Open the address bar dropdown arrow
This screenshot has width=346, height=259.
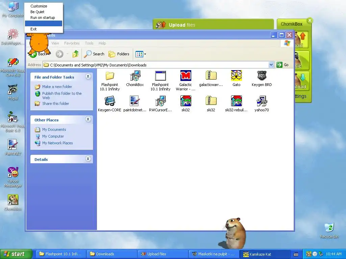click(x=271, y=65)
